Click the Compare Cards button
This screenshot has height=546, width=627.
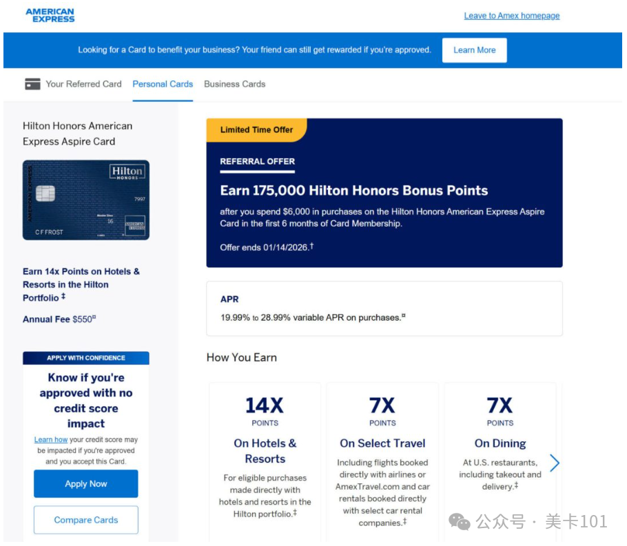pos(86,520)
